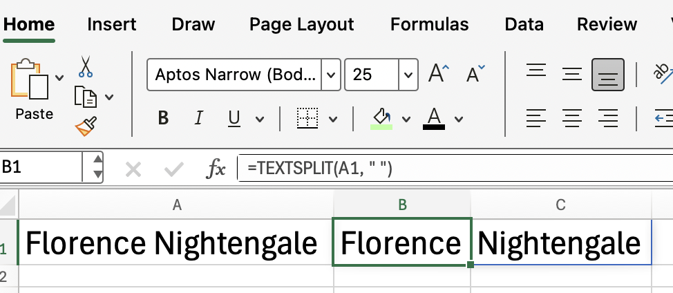Decrease font size with the smaller A
The height and width of the screenshot is (293, 673).
pos(475,74)
